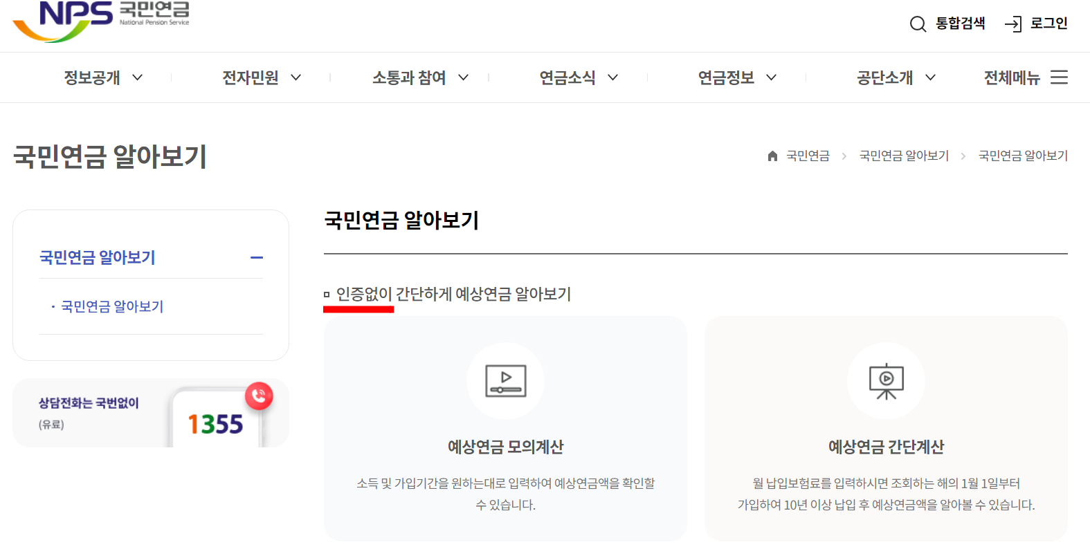Expand the chevron beside 정보공개
1090x549 pixels.
click(137, 77)
